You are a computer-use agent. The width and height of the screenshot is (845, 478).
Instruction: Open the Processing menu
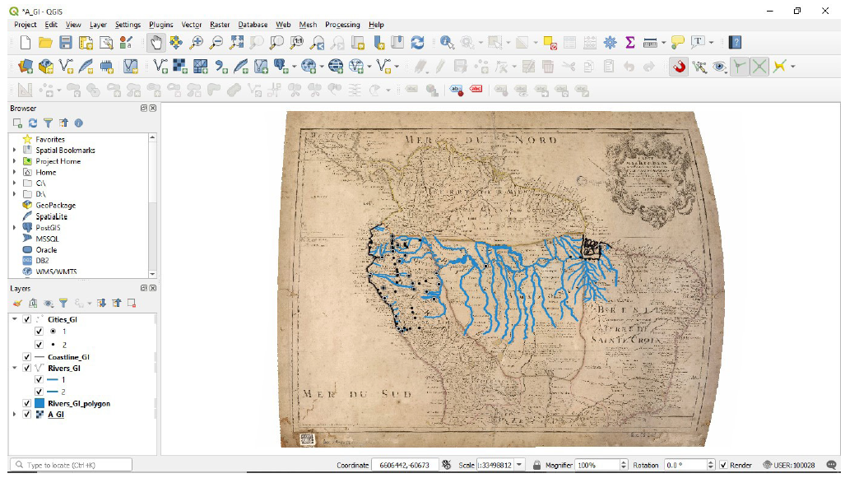[342, 25]
